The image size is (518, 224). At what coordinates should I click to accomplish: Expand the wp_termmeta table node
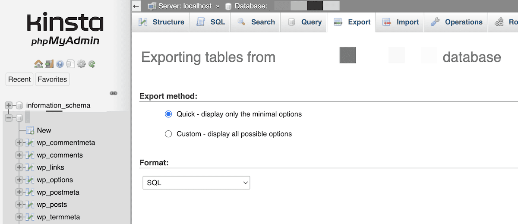(x=19, y=217)
